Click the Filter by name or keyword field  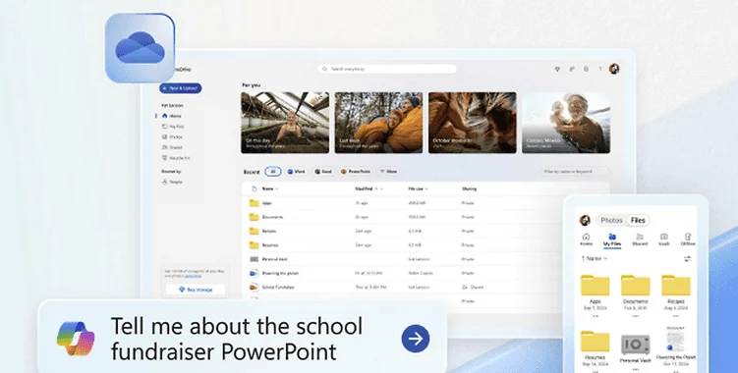point(575,172)
